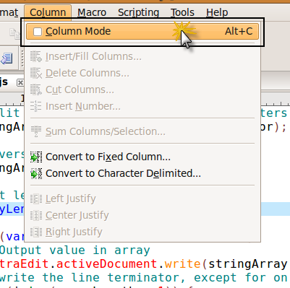Open the Column menu
Viewport: 290px width, 288px height.
[48, 12]
